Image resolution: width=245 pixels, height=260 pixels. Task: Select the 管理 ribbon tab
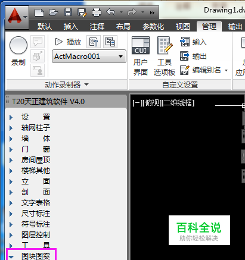coord(209,26)
